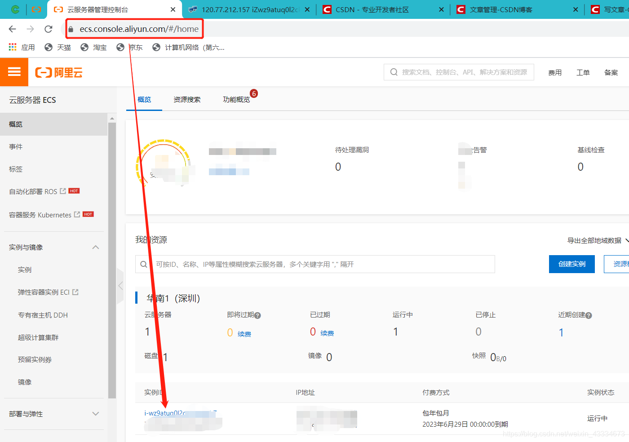Open the orange hamburger menu

coord(14,72)
